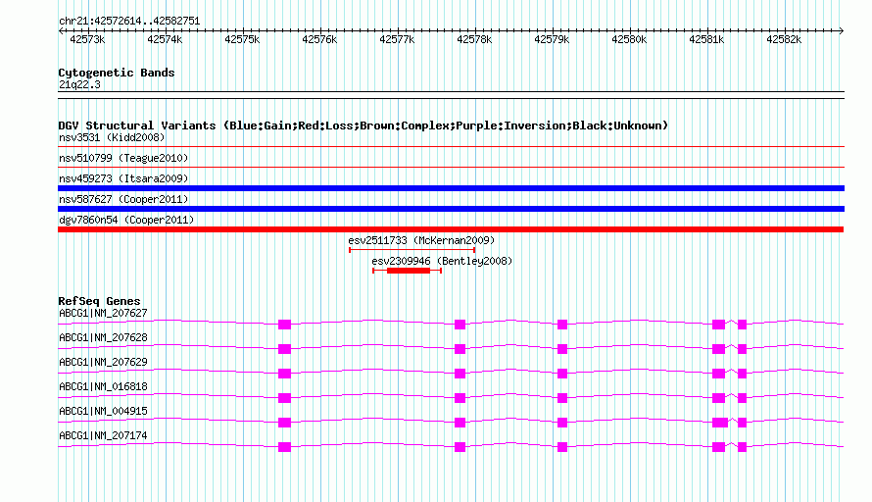Screen dimensions: 872x502
Task: Click the ABCG1|NM_207629 transcript label
Action: [103, 363]
